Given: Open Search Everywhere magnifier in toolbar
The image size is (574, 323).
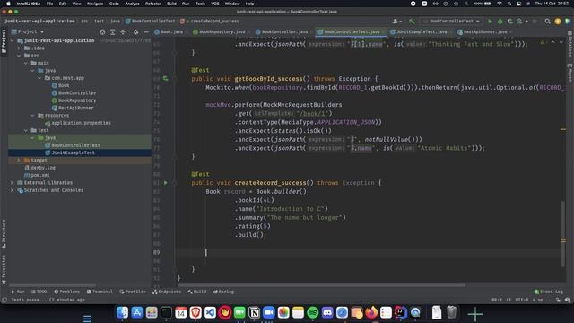Looking at the screenshot, I should (x=547, y=22).
